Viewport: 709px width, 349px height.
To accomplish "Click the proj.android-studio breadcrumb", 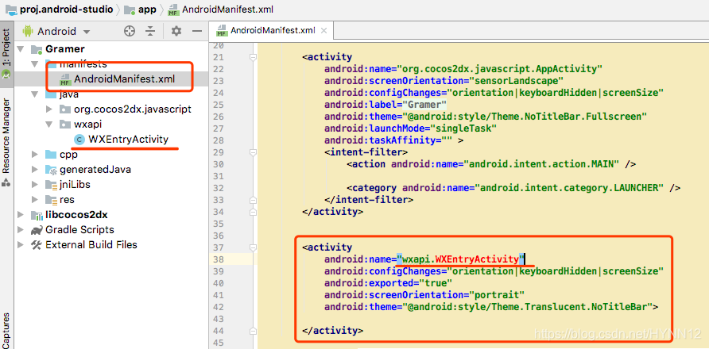I will tap(60, 9).
